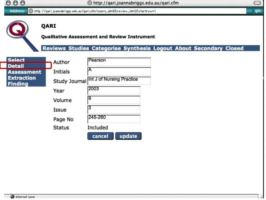Click the Included status text
This screenshot has width=266, height=200.
(98, 128)
